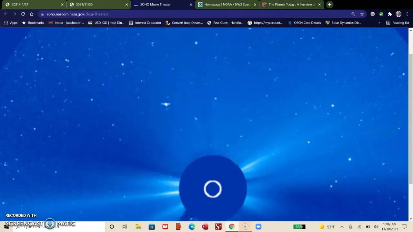Image resolution: width=413 pixels, height=232 pixels.
Task: Go back to previous page
Action: (6, 14)
